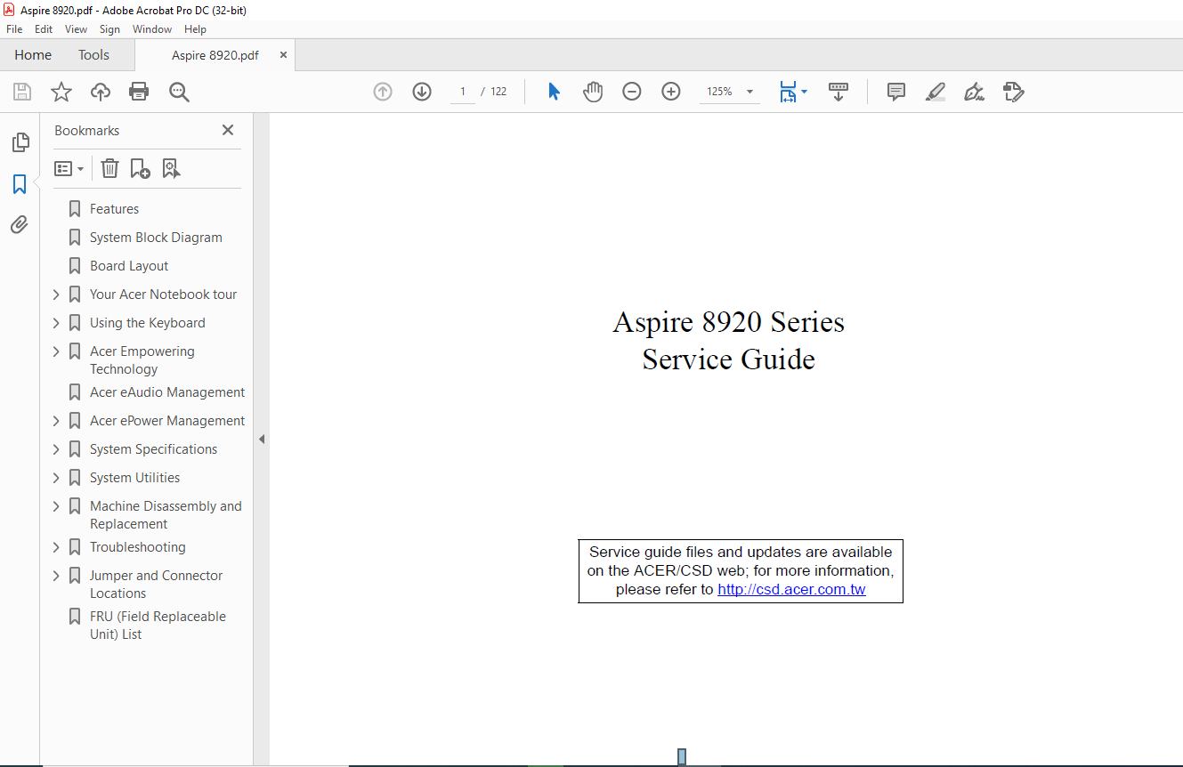
Task: Expand Troubleshooting bookmark
Action: pyautogui.click(x=56, y=547)
